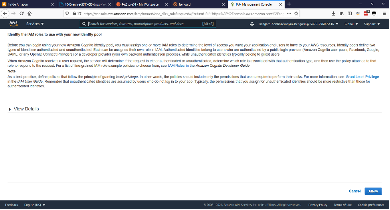This screenshot has height=210, width=390.
Task: Open the Services dropdown menu
Action: point(35,24)
